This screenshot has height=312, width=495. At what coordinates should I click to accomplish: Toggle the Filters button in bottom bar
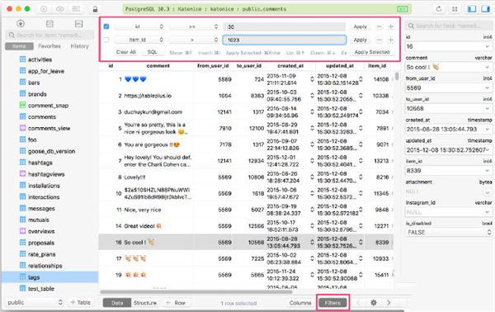tap(332, 303)
